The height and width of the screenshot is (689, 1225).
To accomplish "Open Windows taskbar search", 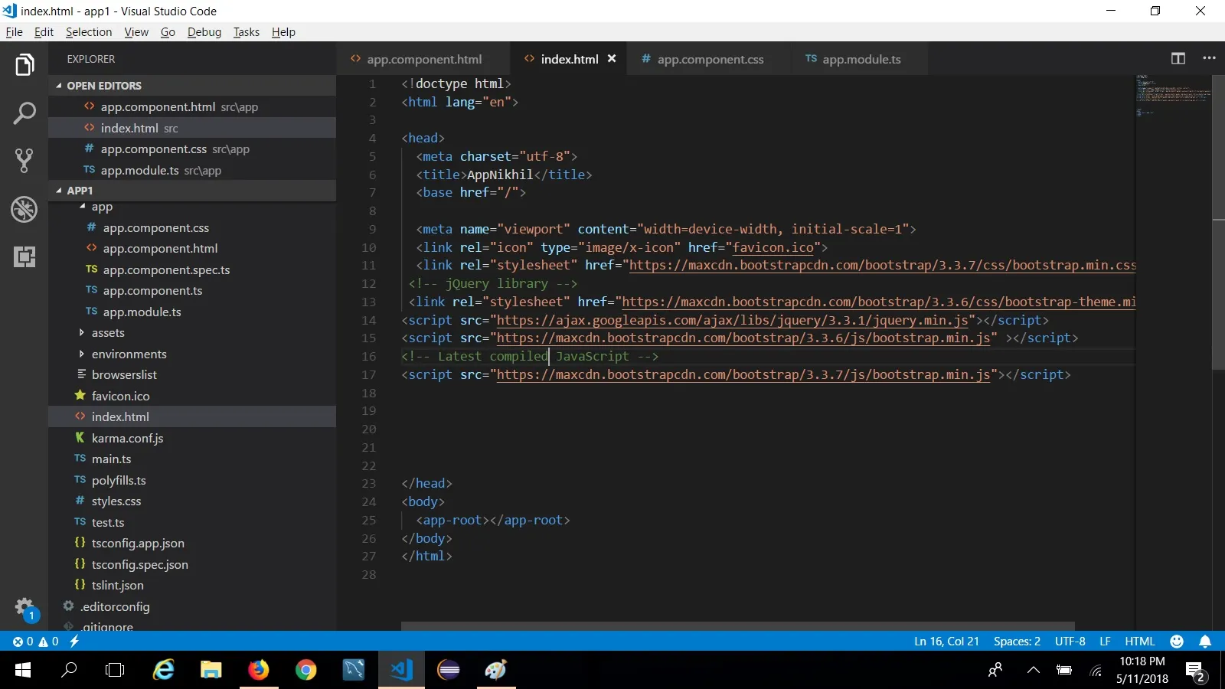I will tap(70, 671).
